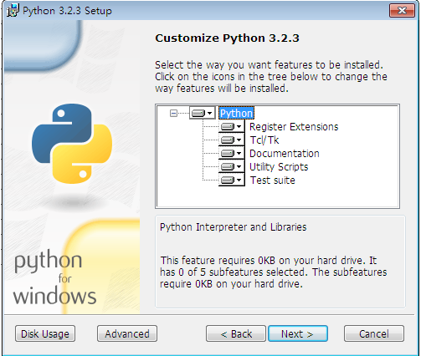Viewport: 421px width, 356px height.
Task: Click the Disk Usage button
Action: pyautogui.click(x=45, y=333)
